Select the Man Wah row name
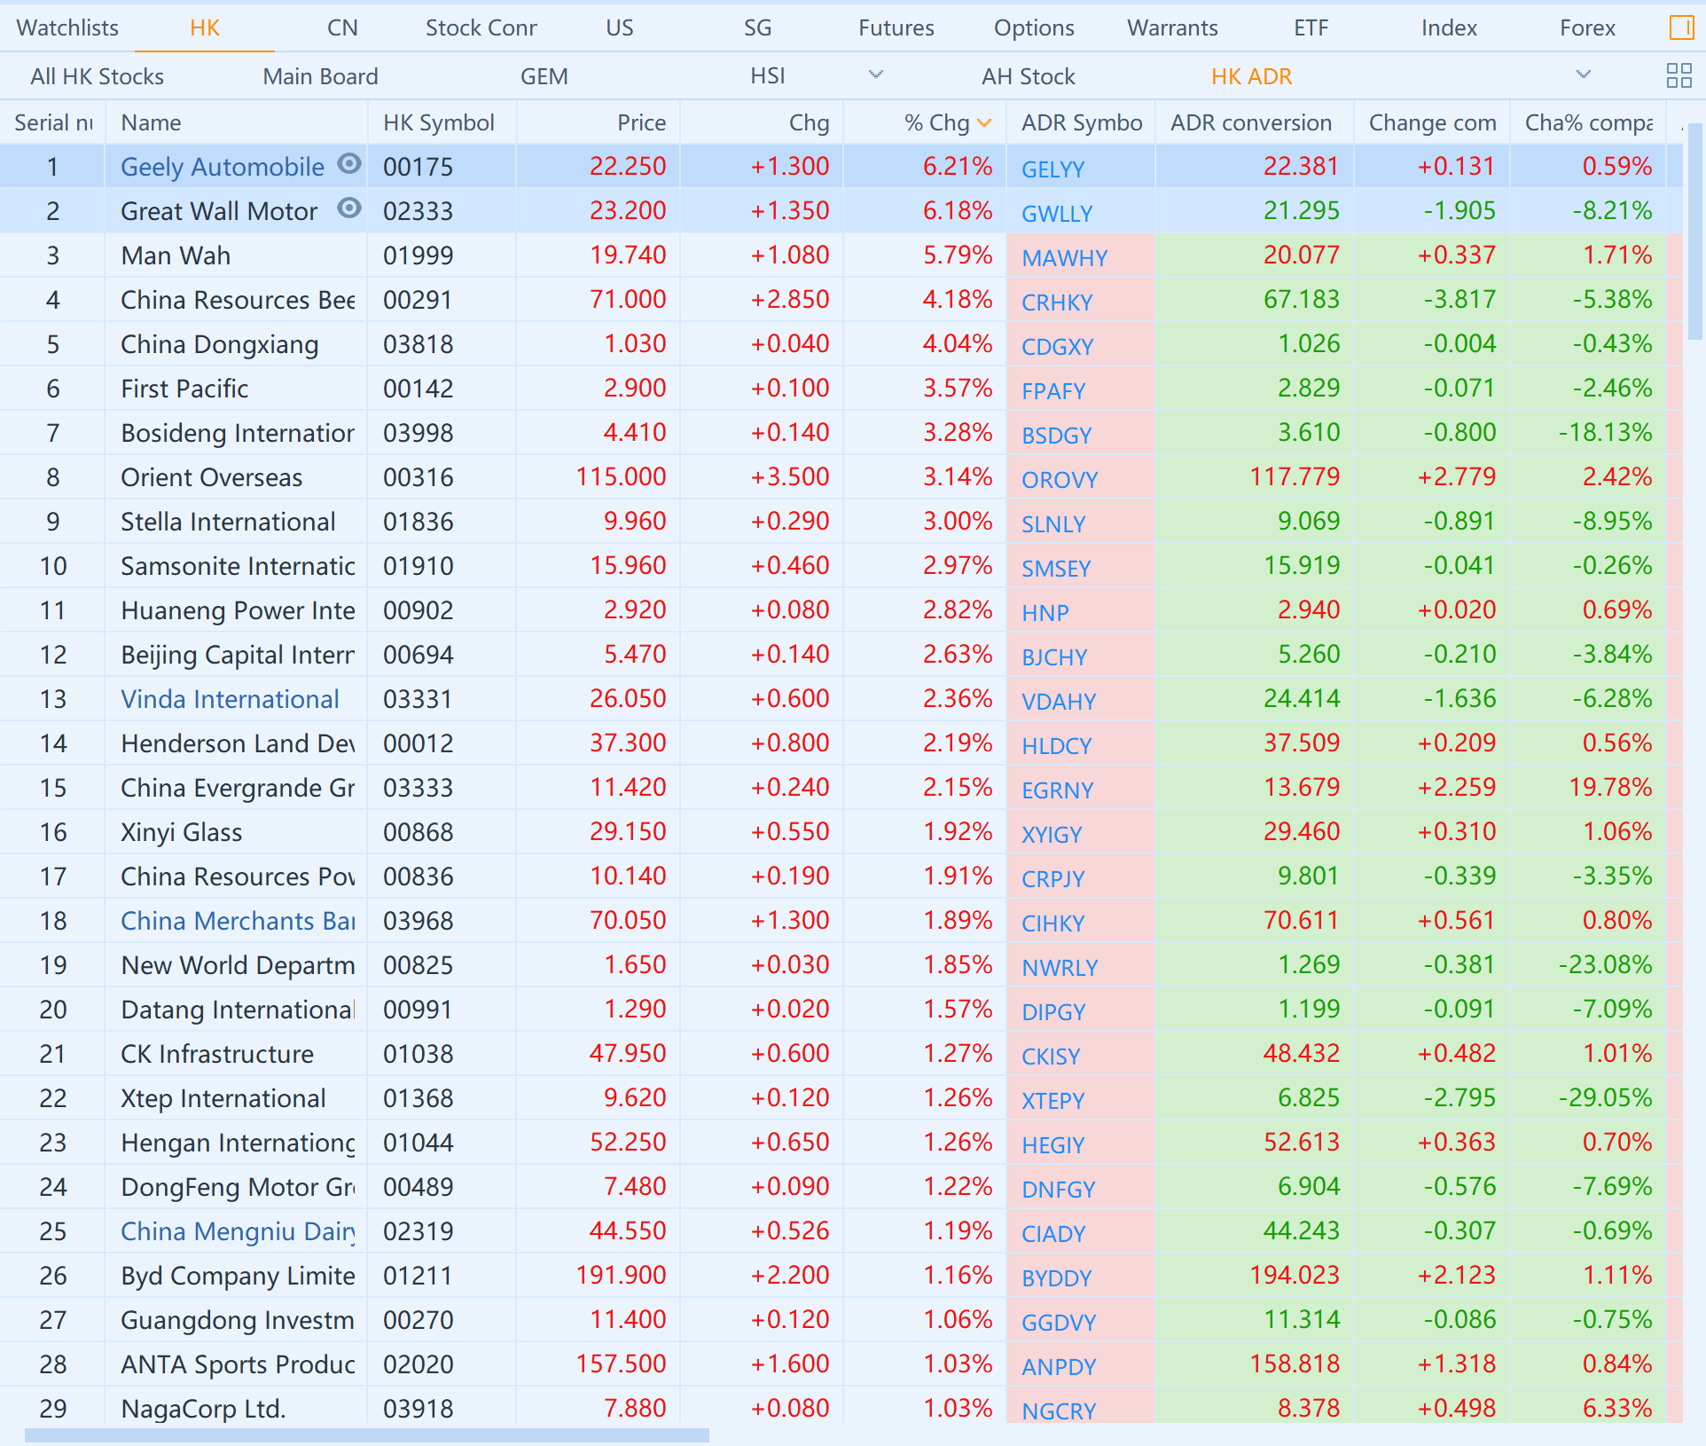The height and width of the screenshot is (1446, 1706). click(x=176, y=255)
